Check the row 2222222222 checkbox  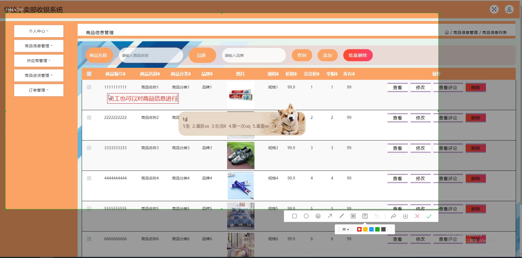click(89, 118)
